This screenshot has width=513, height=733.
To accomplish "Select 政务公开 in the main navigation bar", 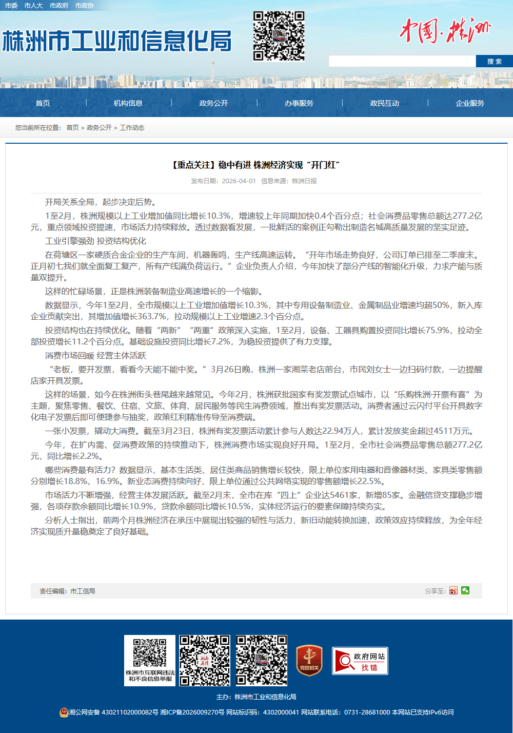I will pos(213,103).
